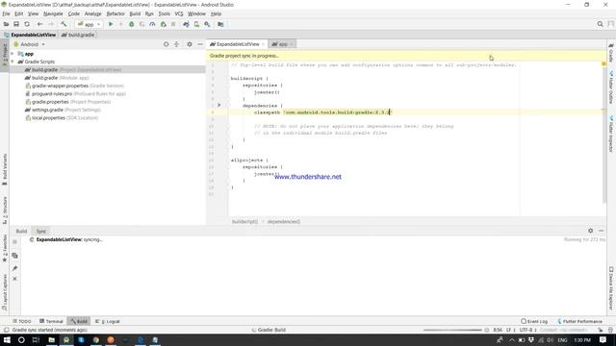The image size is (616, 346).
Task: Open the Refactor menu
Action: coord(115,13)
